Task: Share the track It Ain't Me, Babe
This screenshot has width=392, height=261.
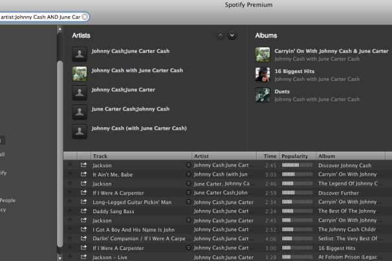Action: point(83,174)
